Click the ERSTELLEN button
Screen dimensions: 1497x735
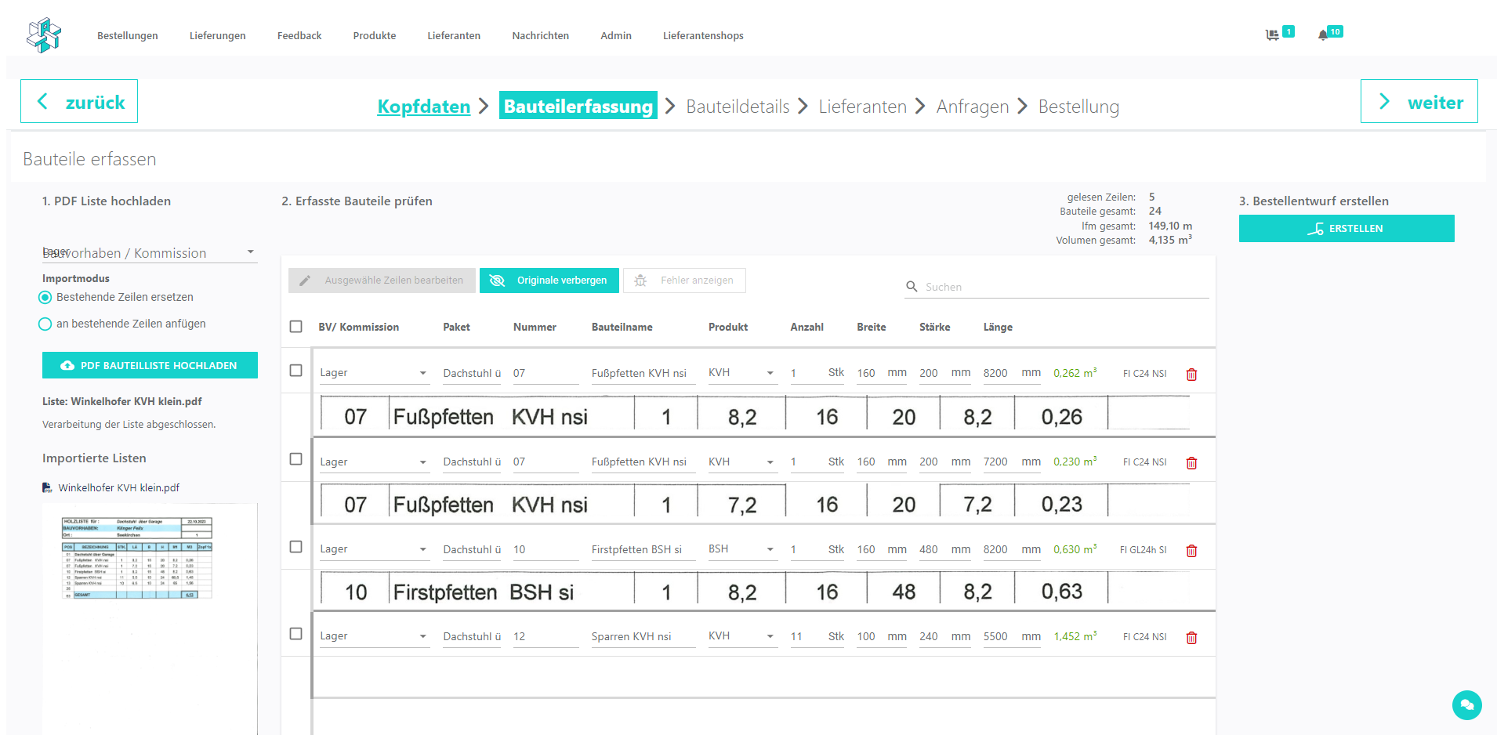(x=1347, y=229)
